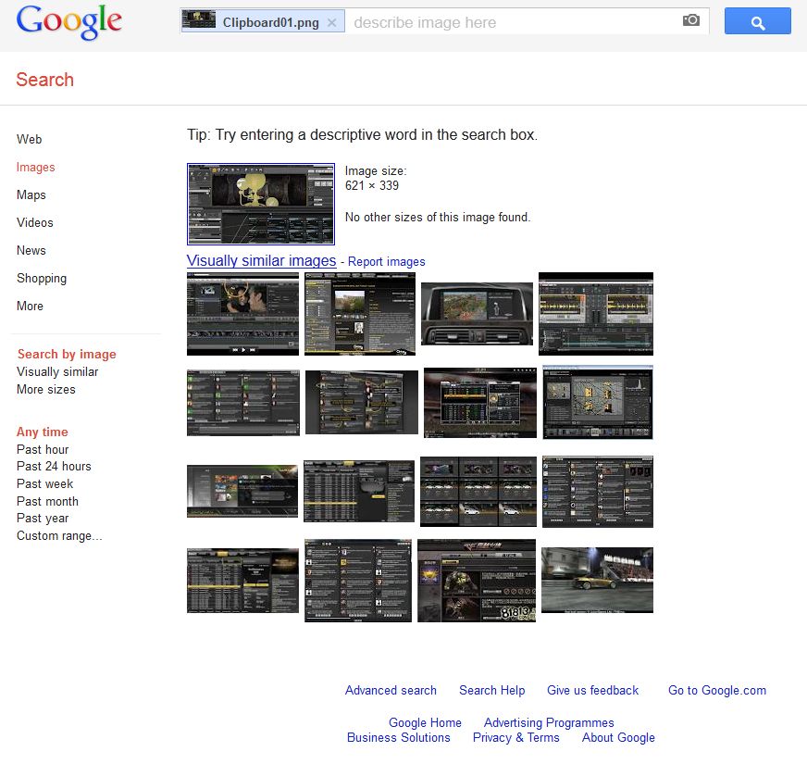Viewport: 807px width, 764px height.
Task: Expand the More search categories
Action: pyautogui.click(x=30, y=306)
